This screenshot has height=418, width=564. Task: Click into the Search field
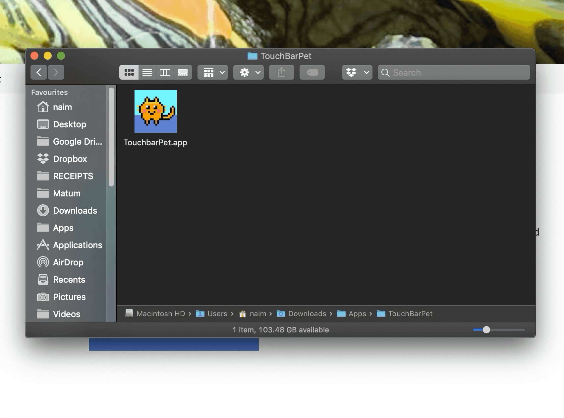coord(454,72)
